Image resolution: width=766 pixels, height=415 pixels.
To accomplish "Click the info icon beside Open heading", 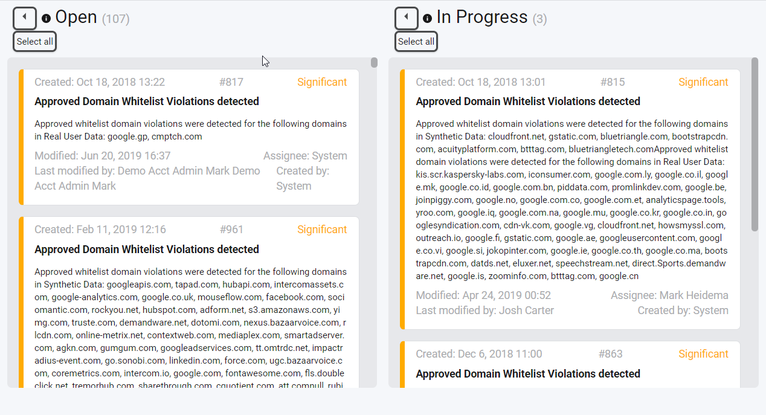I will [47, 19].
